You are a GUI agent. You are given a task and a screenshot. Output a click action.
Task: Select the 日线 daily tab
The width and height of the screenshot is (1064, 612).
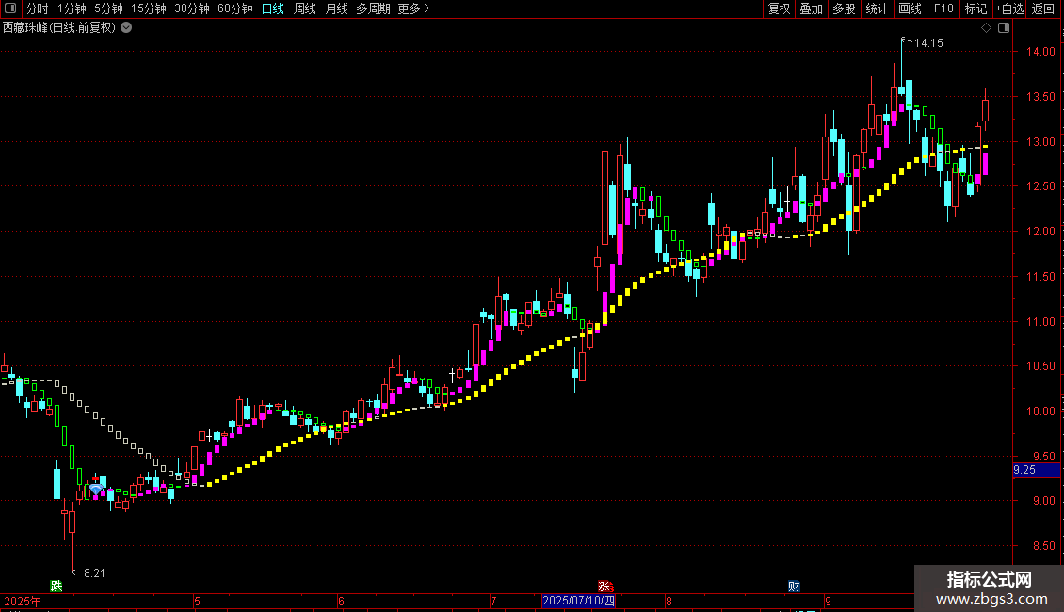pyautogui.click(x=273, y=8)
